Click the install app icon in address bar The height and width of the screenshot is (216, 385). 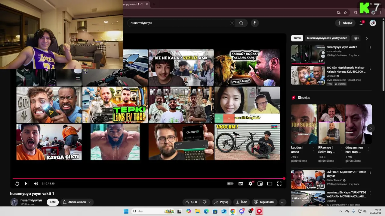tap(339, 13)
